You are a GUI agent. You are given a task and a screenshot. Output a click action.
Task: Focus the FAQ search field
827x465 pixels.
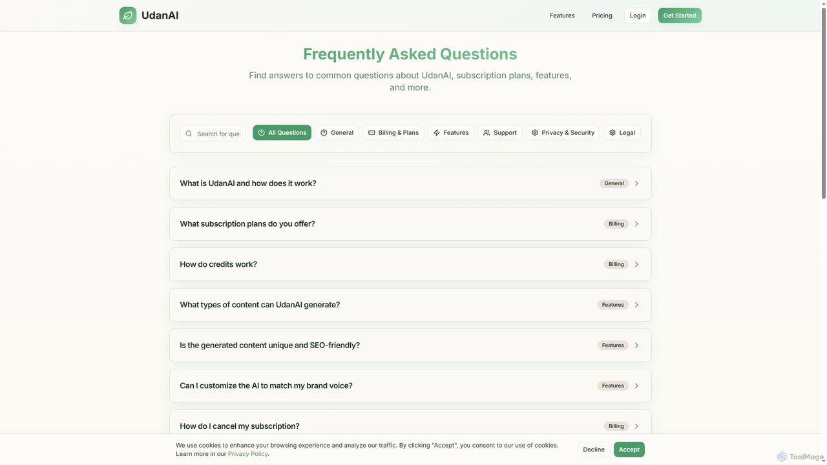[213, 134]
